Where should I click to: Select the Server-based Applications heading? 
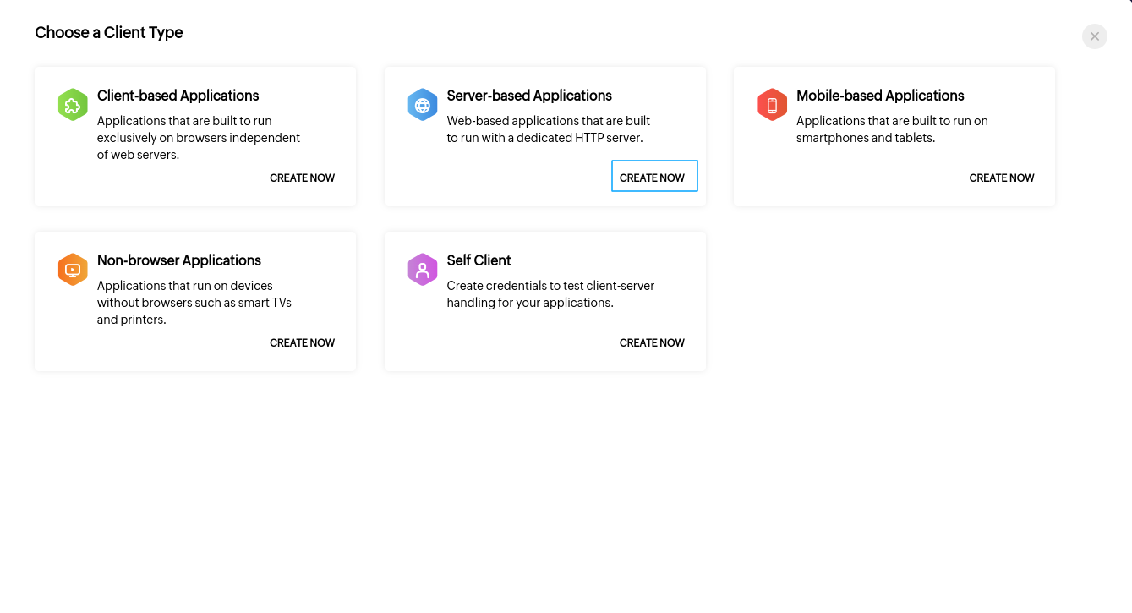529,96
